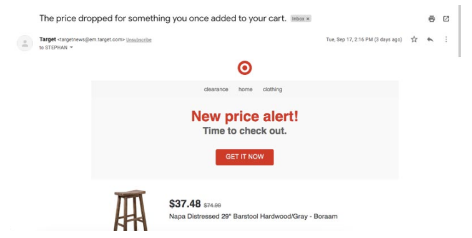The image size is (472, 238).
Task: Expand recipient details arrow next to STEPHAN
Action: [x=71, y=47]
